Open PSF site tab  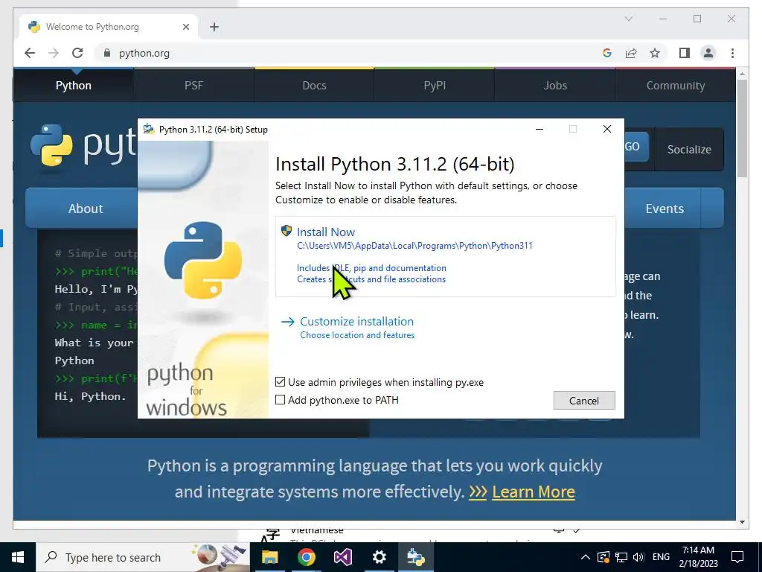[x=193, y=85]
